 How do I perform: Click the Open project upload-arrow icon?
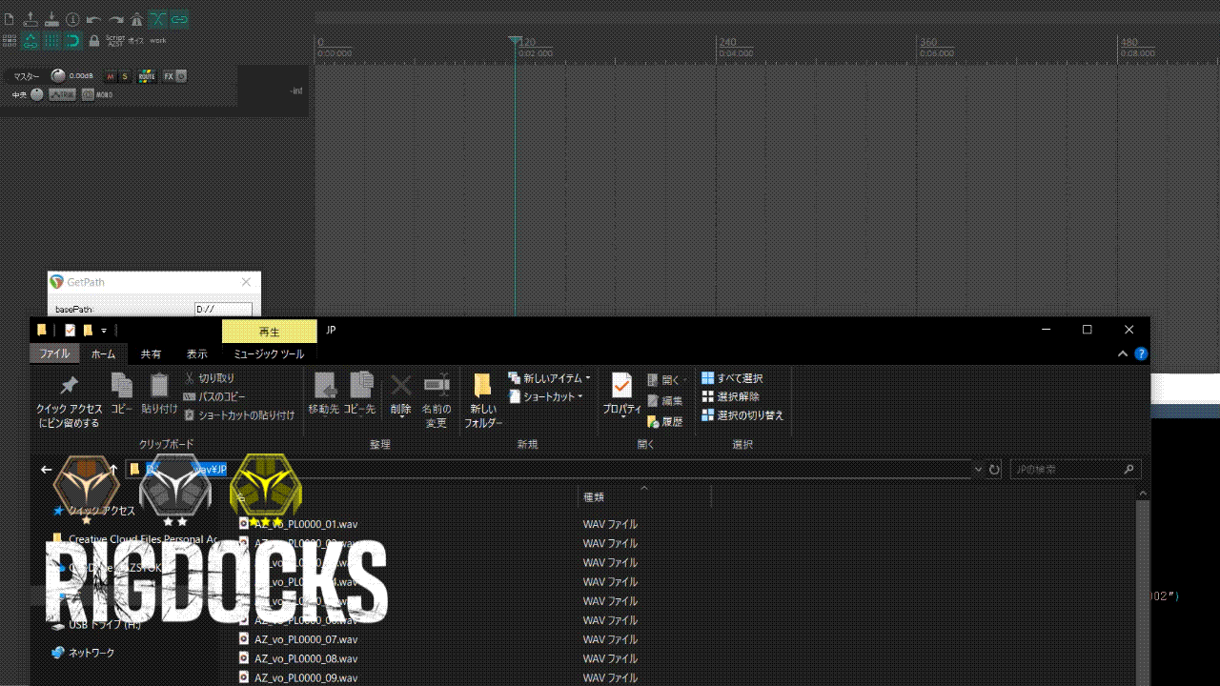(x=30, y=19)
